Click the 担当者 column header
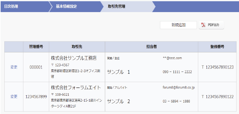The image size is (239, 114). click(152, 47)
